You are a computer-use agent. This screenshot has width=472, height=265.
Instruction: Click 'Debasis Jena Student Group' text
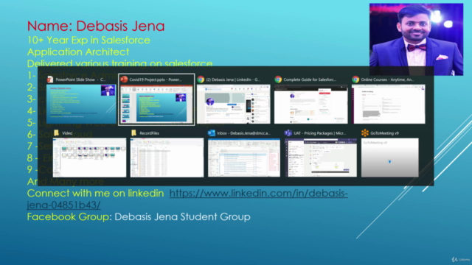pyautogui.click(x=182, y=216)
